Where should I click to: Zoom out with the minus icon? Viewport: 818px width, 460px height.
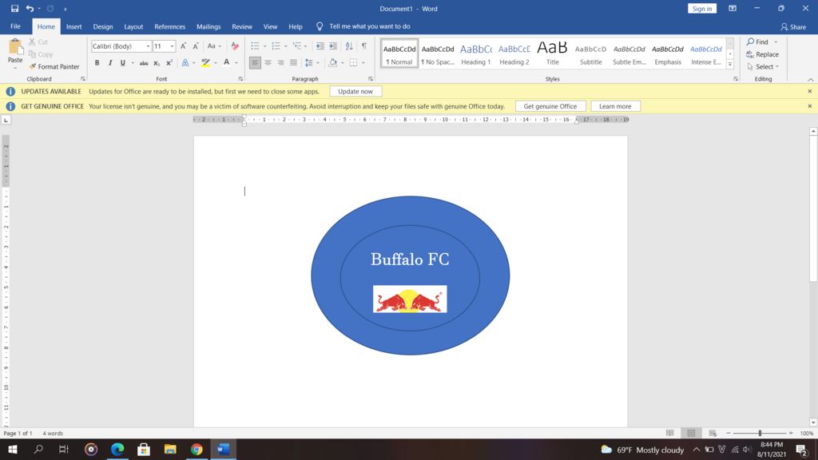tap(729, 433)
